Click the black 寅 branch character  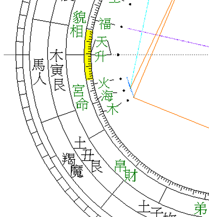(x=56, y=70)
